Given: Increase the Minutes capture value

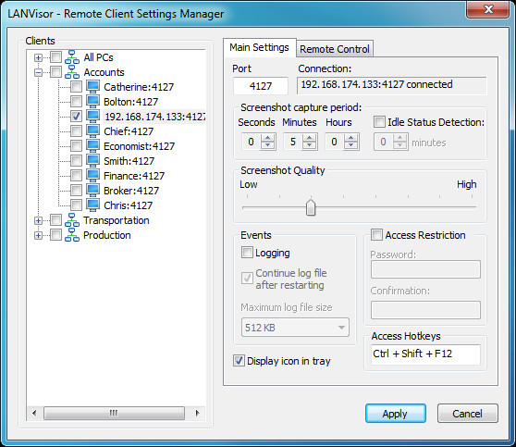Looking at the screenshot, I should tap(310, 138).
